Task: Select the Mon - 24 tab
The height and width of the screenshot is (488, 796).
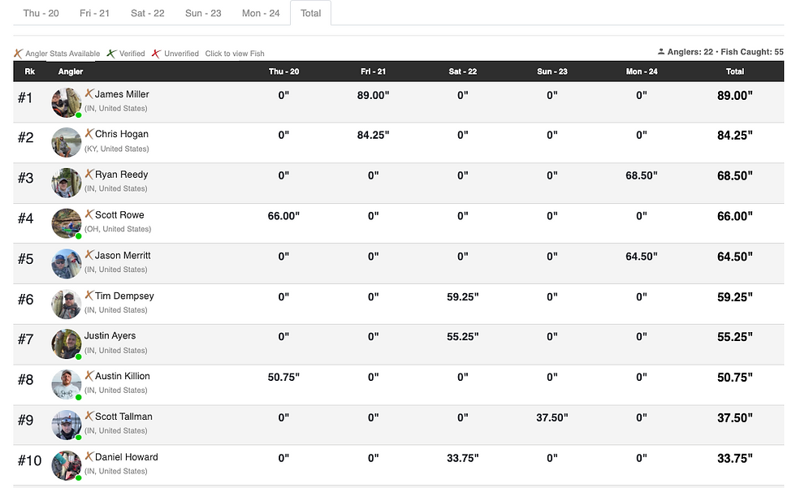Action: tap(261, 13)
